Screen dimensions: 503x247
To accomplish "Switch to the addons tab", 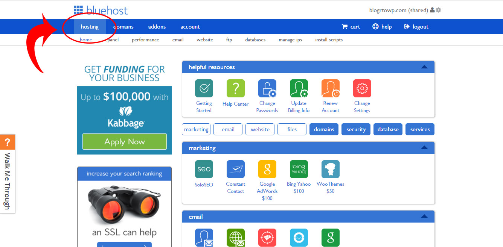I will (x=157, y=27).
